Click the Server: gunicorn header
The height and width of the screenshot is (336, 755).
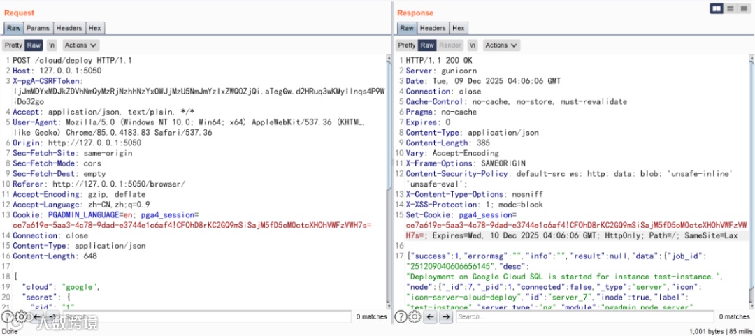point(442,71)
